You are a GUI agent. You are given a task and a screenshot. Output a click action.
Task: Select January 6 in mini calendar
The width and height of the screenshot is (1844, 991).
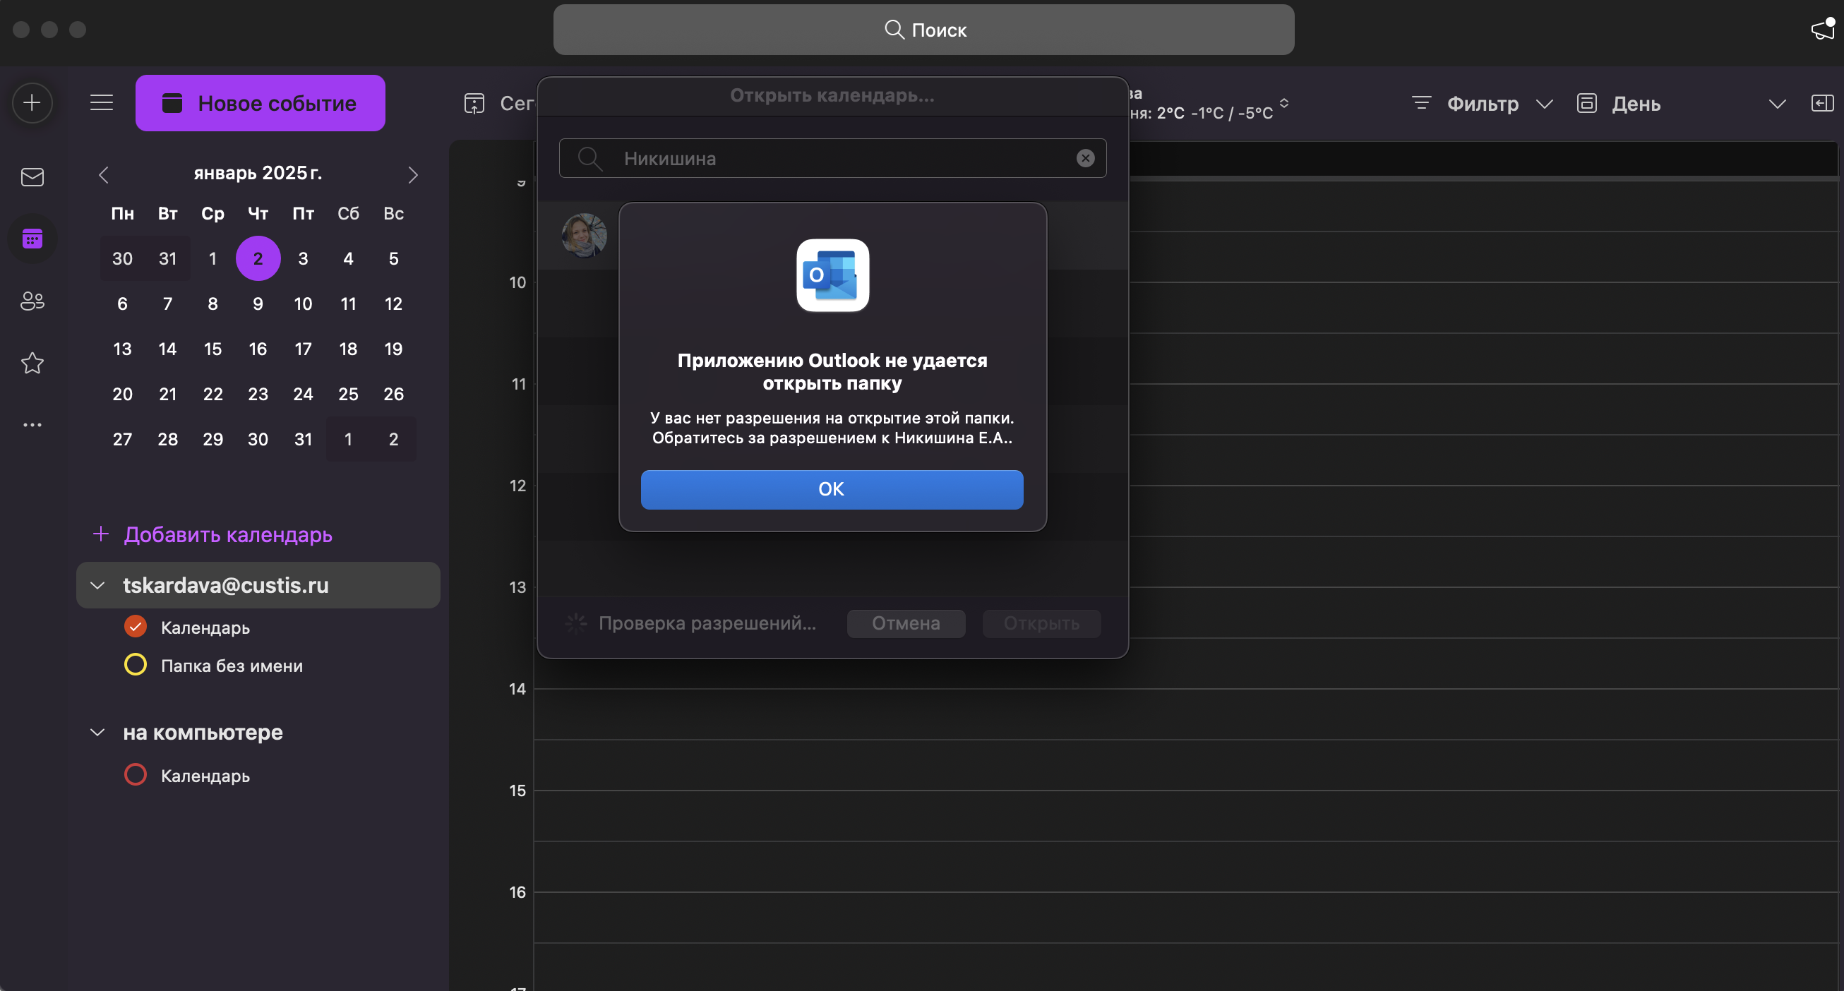click(x=122, y=304)
